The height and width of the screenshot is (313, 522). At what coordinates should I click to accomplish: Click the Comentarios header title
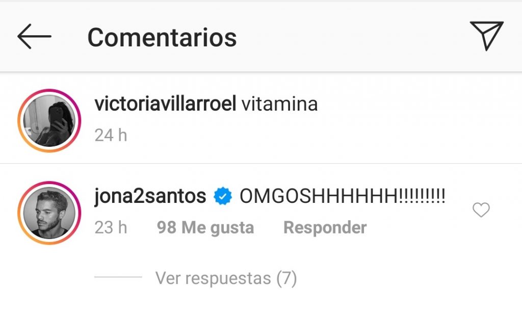162,38
